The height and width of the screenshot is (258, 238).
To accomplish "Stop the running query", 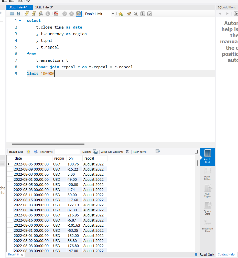I will point(48,14).
